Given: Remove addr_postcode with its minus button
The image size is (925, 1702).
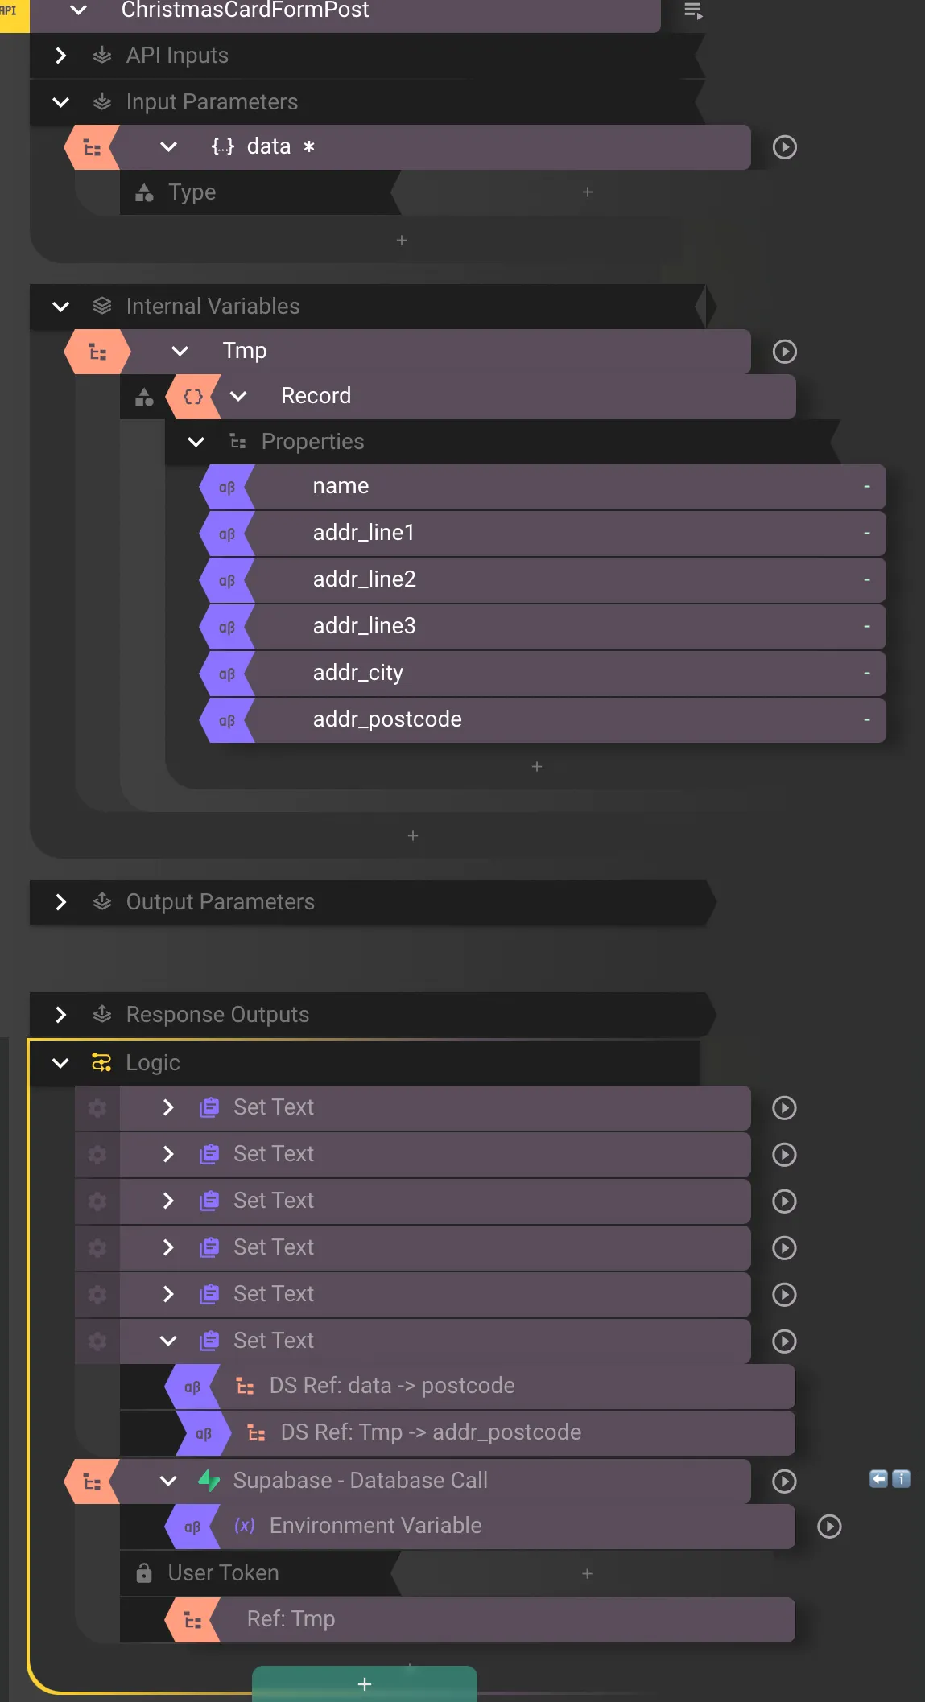Looking at the screenshot, I should [x=867, y=719].
